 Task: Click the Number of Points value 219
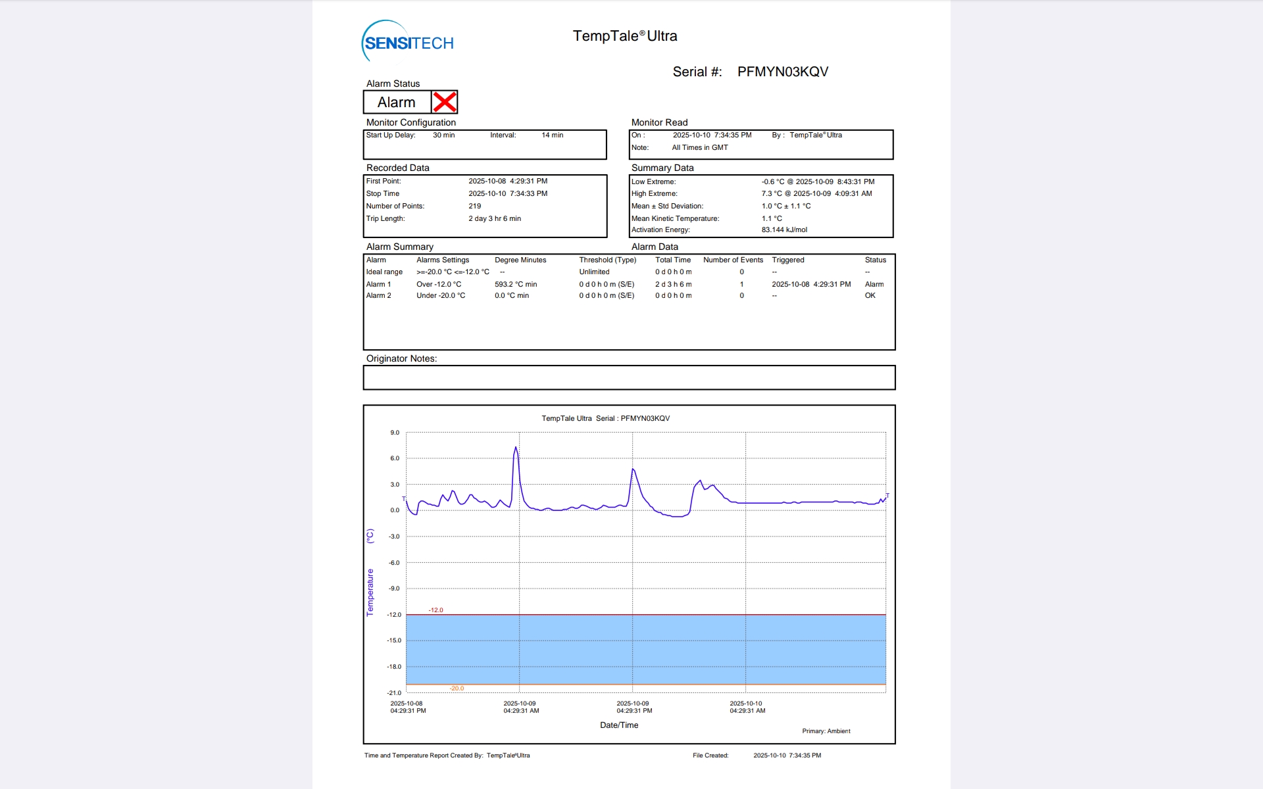tap(474, 206)
